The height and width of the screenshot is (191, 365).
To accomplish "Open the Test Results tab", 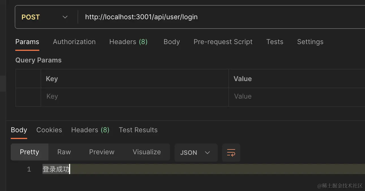I will [138, 130].
